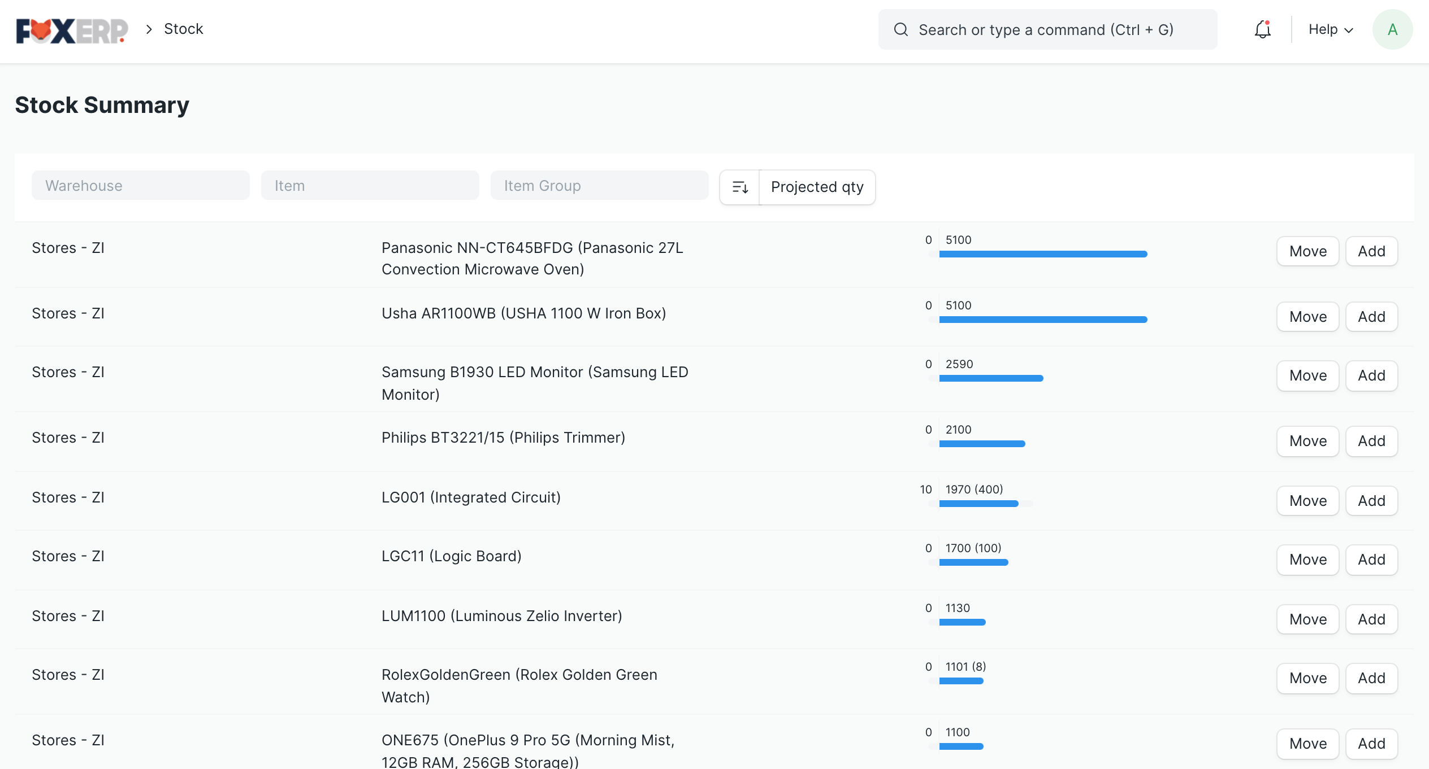Open the LUM1100 Luminous Zelio Inverter item
Image resolution: width=1429 pixels, height=769 pixels.
pos(501,616)
